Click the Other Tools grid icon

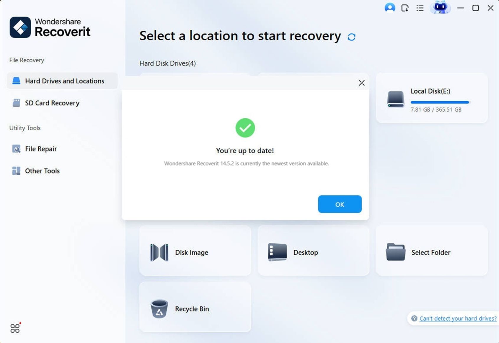tap(16, 171)
